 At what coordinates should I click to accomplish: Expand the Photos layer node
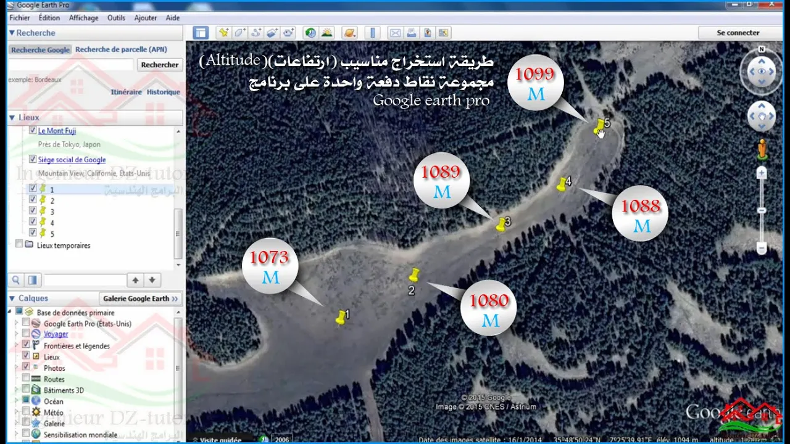point(17,368)
